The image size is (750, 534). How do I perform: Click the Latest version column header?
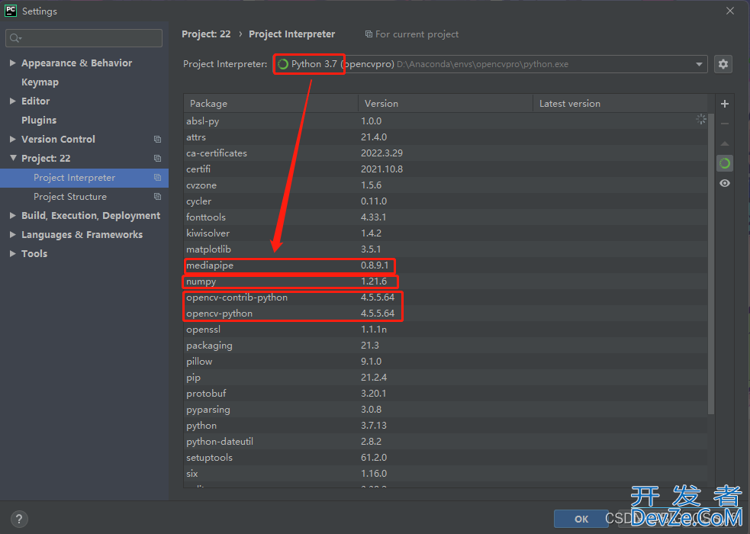[x=620, y=103]
